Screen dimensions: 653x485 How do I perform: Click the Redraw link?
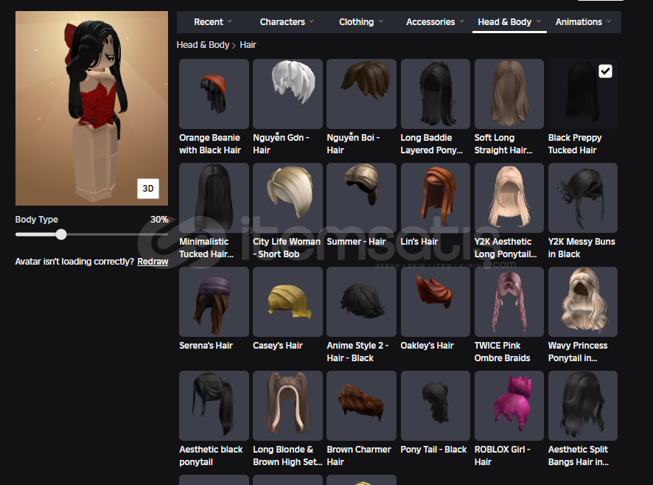click(x=153, y=262)
